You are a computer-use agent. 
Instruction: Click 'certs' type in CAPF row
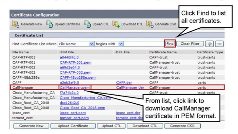coord(202,82)
